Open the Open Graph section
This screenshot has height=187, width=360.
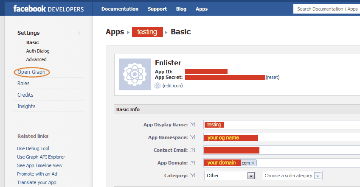31,72
